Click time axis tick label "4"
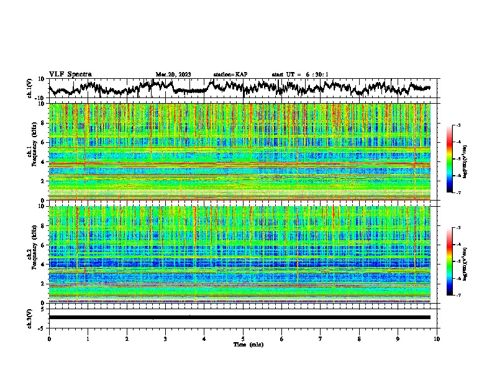The image size is (492, 380). point(204,339)
